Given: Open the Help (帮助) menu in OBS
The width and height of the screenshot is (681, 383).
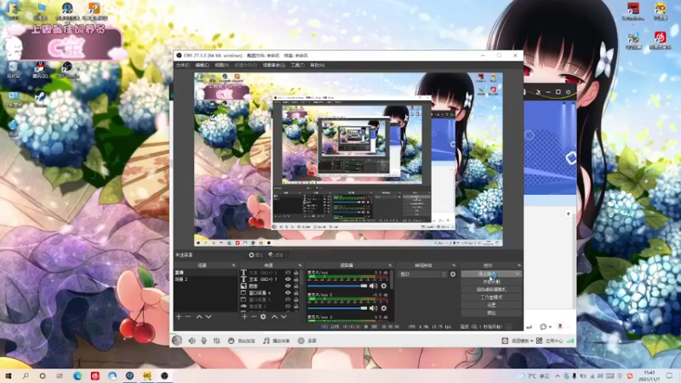Looking at the screenshot, I should point(317,66).
